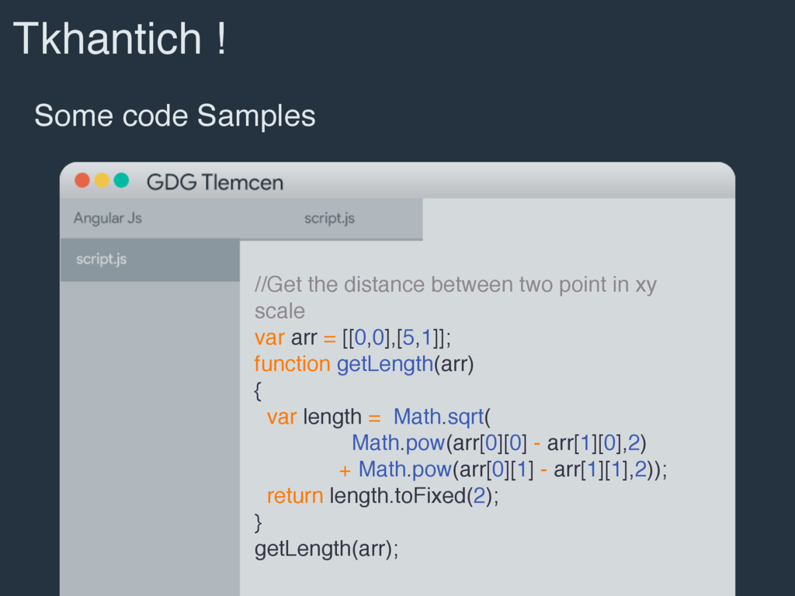The height and width of the screenshot is (596, 795).
Task: Click the orange return keyword
Action: click(x=294, y=496)
